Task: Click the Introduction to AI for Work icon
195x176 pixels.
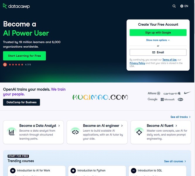Action: point(13,170)
